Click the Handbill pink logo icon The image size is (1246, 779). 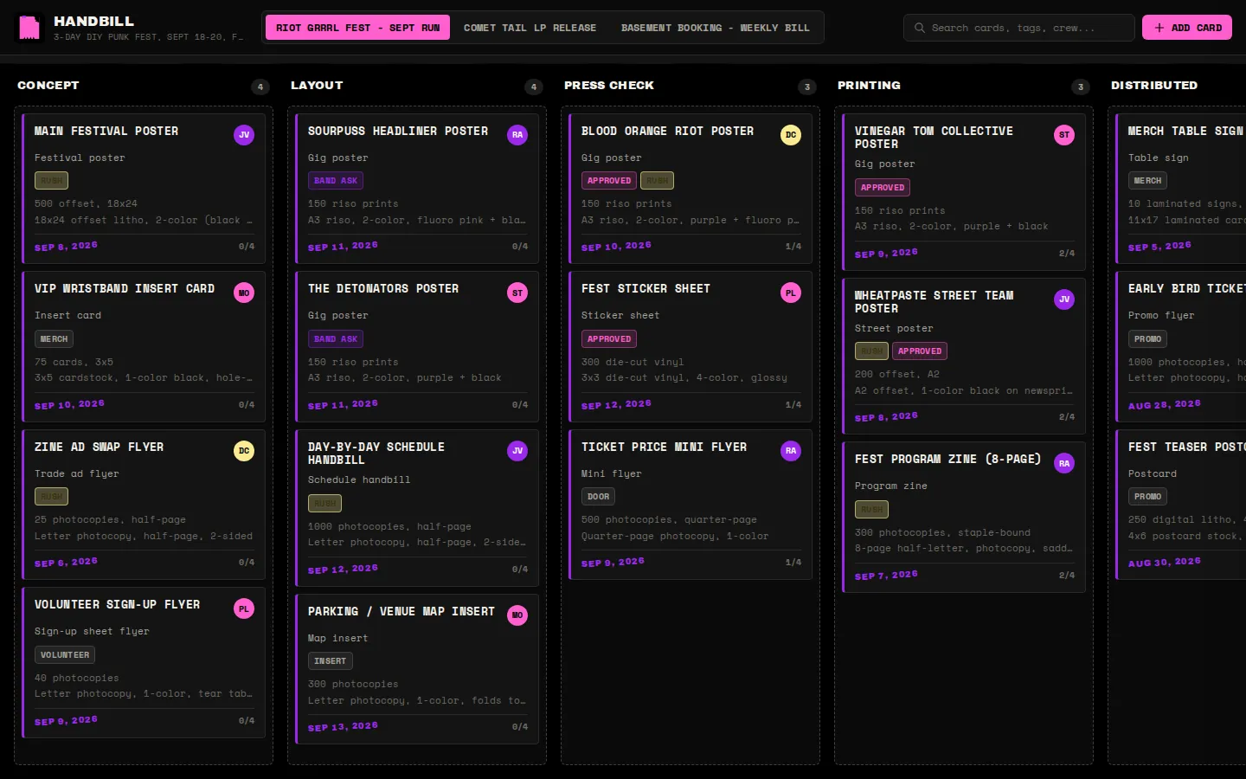pos(29,28)
